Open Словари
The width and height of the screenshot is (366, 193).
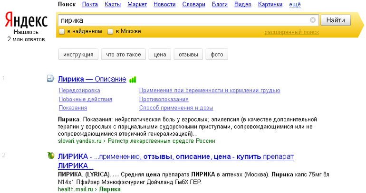pyautogui.click(x=193, y=4)
